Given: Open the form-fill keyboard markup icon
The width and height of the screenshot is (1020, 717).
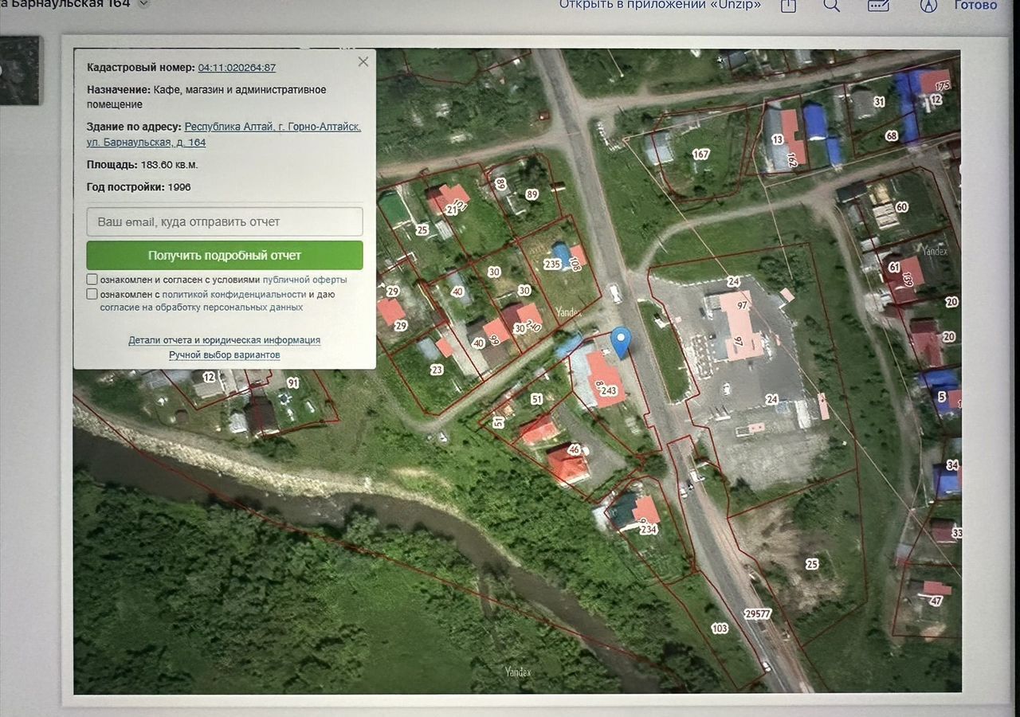Looking at the screenshot, I should click(878, 5).
